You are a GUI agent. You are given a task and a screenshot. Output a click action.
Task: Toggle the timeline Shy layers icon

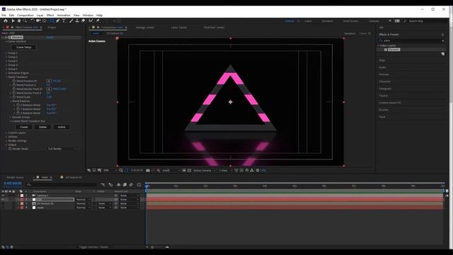118,184
